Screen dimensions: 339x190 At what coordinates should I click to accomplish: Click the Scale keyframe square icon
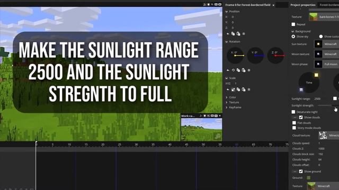click(x=249, y=89)
